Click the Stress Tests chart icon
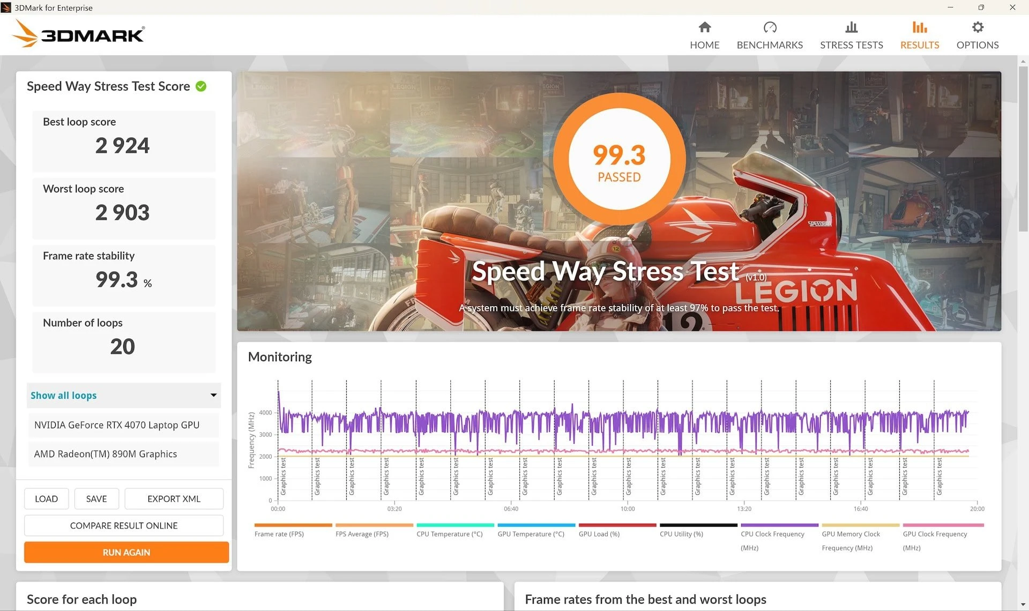1029x611 pixels. tap(851, 27)
